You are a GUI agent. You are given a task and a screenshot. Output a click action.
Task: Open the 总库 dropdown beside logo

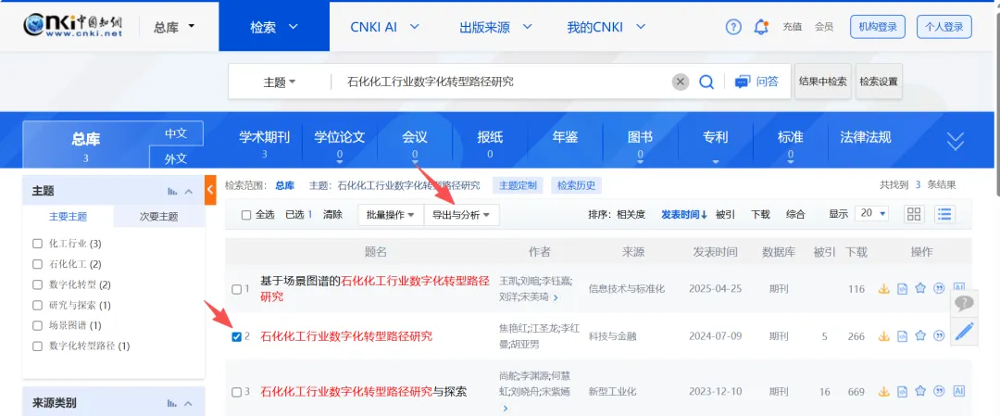[x=174, y=27]
